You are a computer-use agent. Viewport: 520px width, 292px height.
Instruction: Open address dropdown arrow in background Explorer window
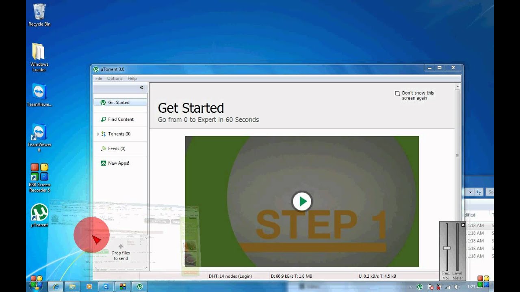(470, 192)
